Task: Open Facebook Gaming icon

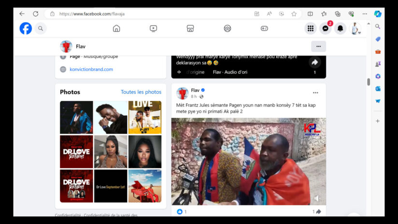Action: click(x=264, y=28)
